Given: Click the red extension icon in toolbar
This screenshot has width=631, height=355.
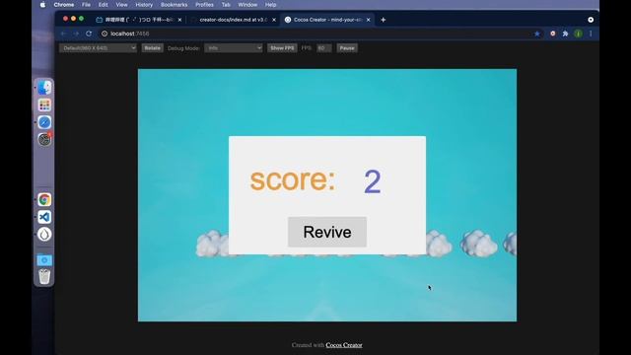Looking at the screenshot, I should [x=553, y=34].
